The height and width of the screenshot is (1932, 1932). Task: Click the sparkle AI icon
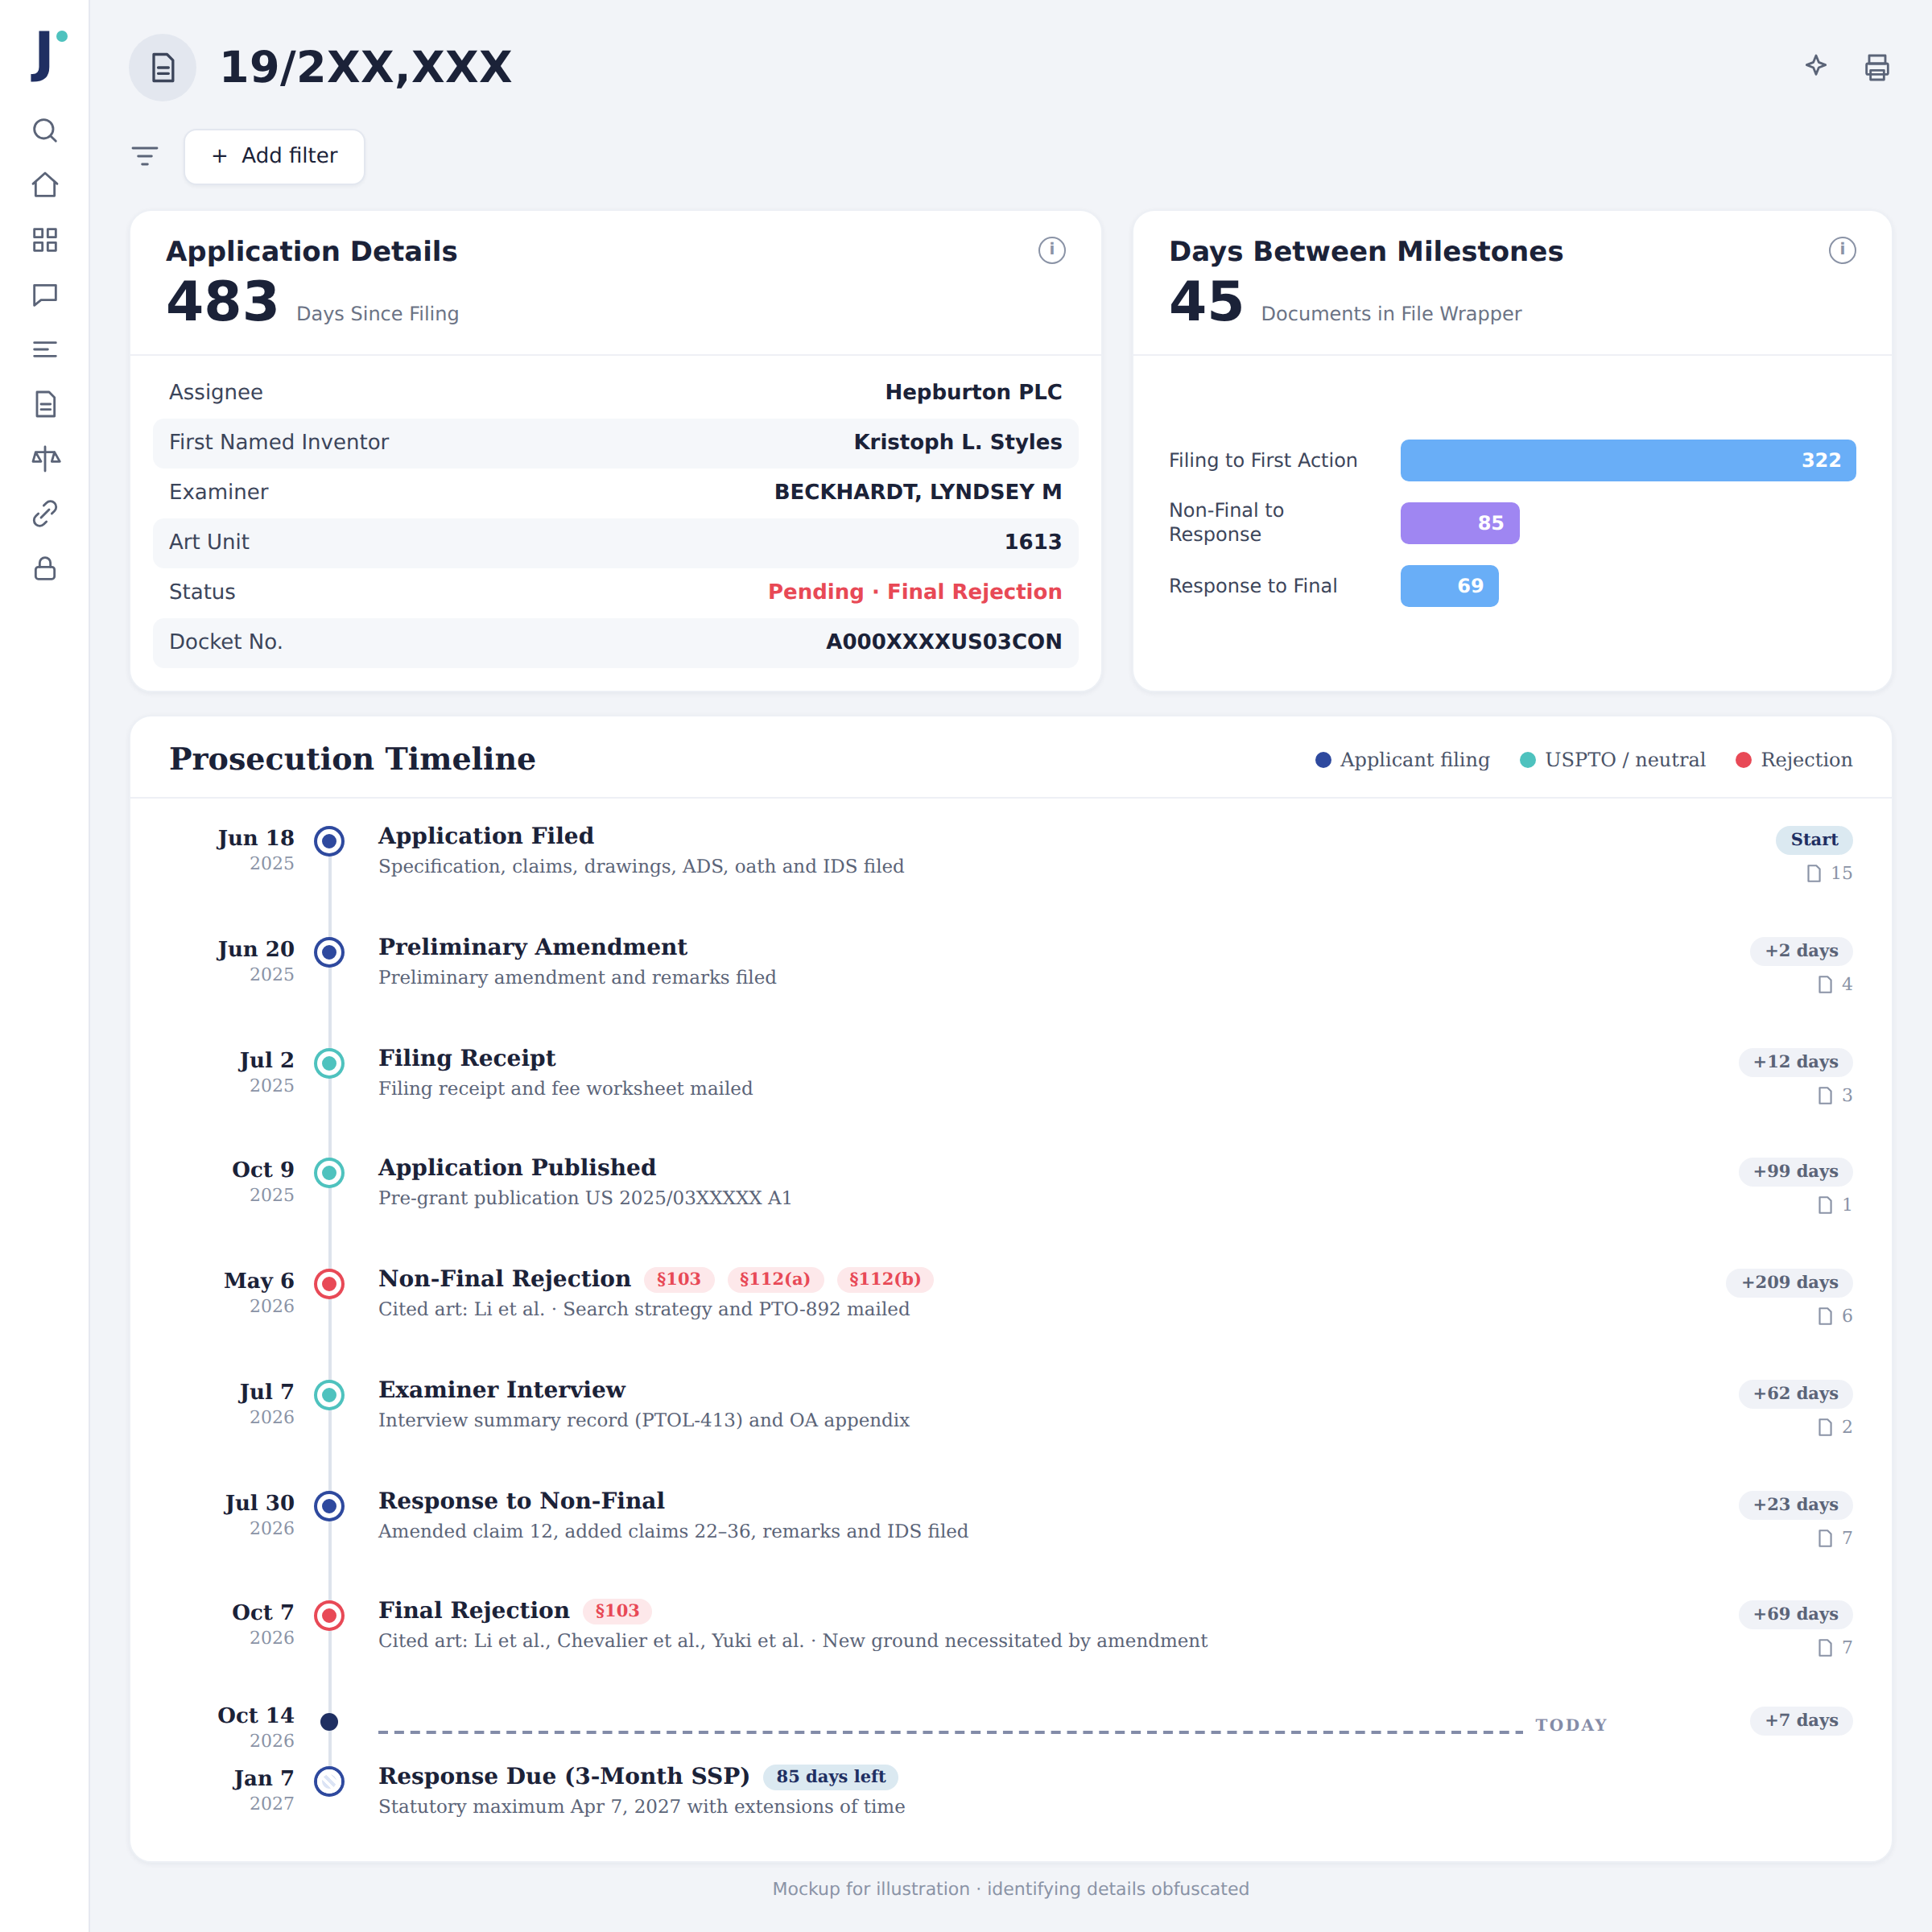pos(1816,66)
